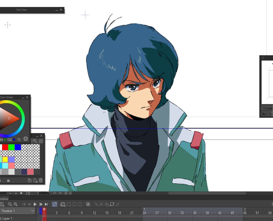Toggle color space icon in Color Wheel
This screenshot has width=273, height=221.
26,139
